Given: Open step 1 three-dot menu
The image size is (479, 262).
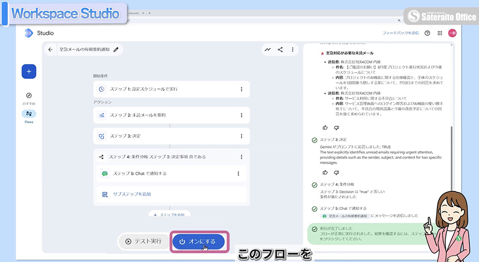Looking at the screenshot, I should click(x=241, y=89).
